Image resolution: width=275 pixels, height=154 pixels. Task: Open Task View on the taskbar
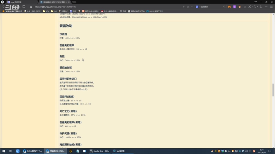(11, 151)
